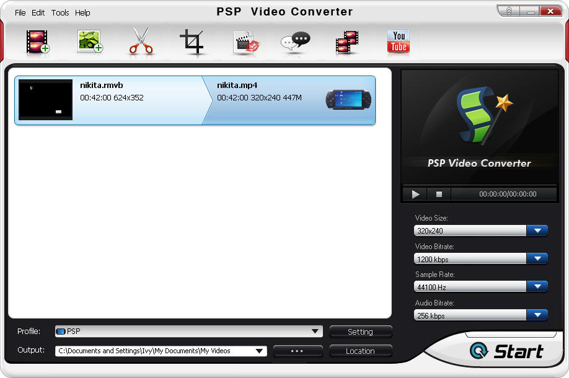
Task: Click the preview time 00:00:00/00:00:00
Action: (x=508, y=194)
